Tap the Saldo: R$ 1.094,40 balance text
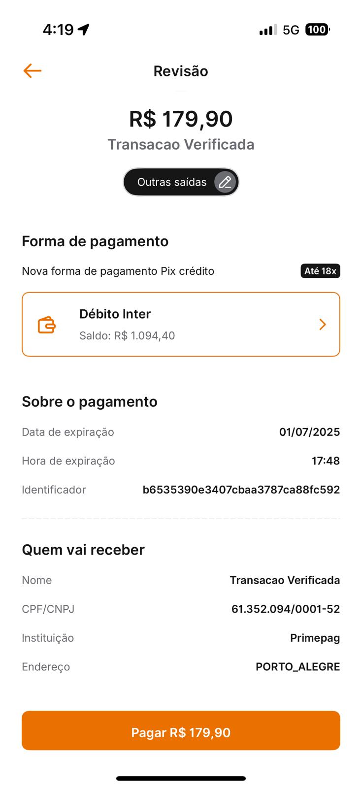The image size is (362, 788). (127, 336)
